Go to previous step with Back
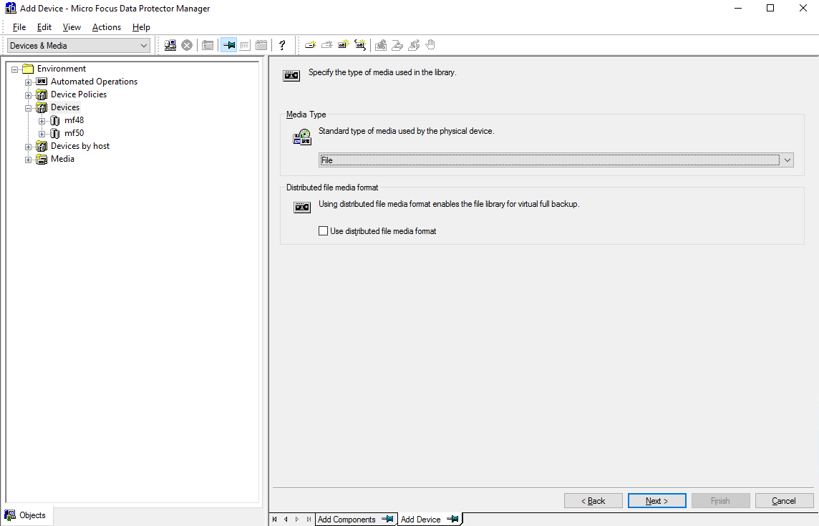819x526 pixels. click(x=593, y=500)
